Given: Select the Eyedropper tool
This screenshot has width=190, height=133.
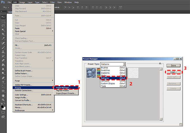Looking at the screenshot, I should [x=3, y=39].
